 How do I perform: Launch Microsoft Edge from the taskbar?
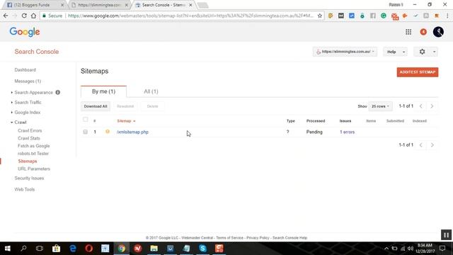click(x=73, y=249)
